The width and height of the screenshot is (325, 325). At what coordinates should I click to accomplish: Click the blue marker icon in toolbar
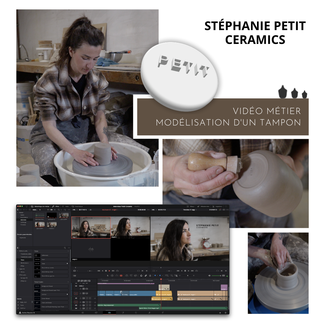[160, 276]
